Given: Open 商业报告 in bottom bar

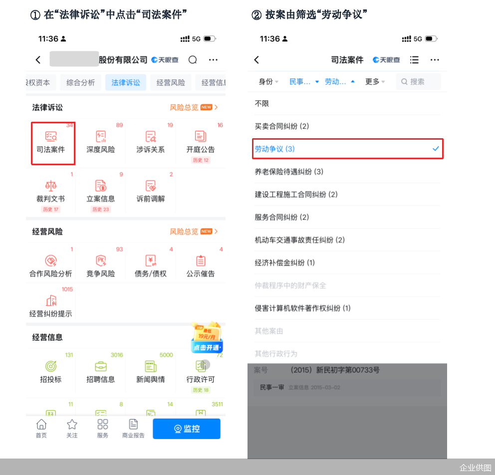Looking at the screenshot, I should coord(133,428).
